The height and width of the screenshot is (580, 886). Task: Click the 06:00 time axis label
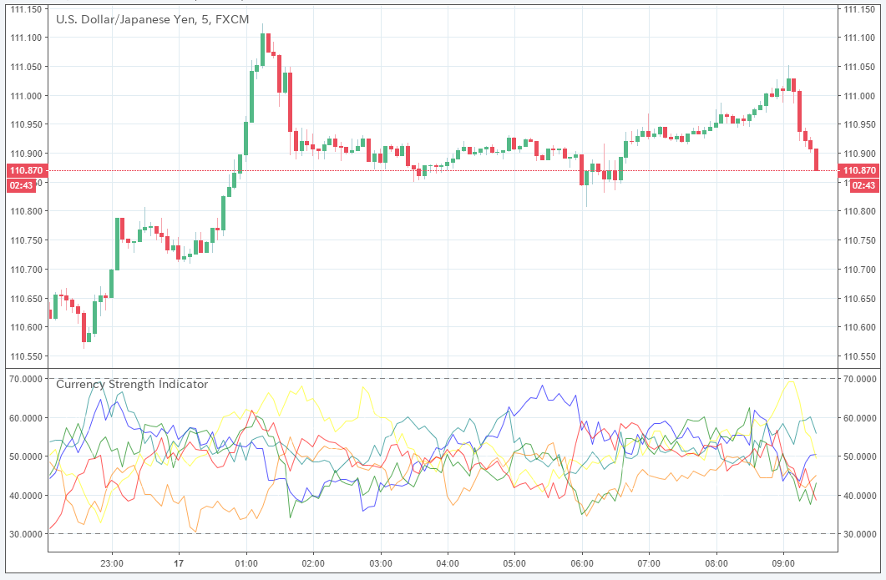[x=582, y=563]
